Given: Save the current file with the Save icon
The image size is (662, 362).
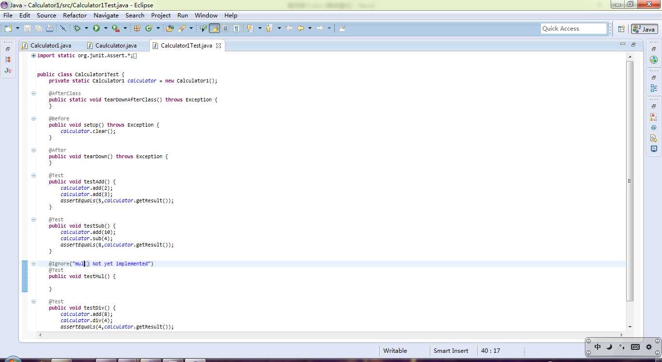Looking at the screenshot, I should click(x=27, y=29).
